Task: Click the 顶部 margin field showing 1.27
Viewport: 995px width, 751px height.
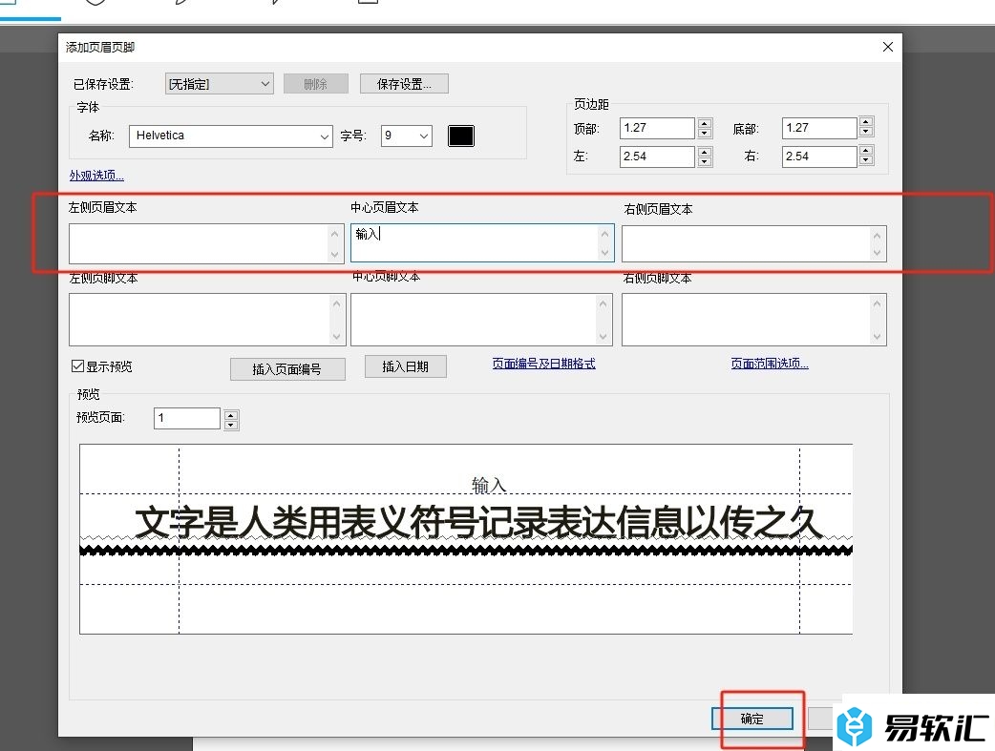Action: pos(657,128)
